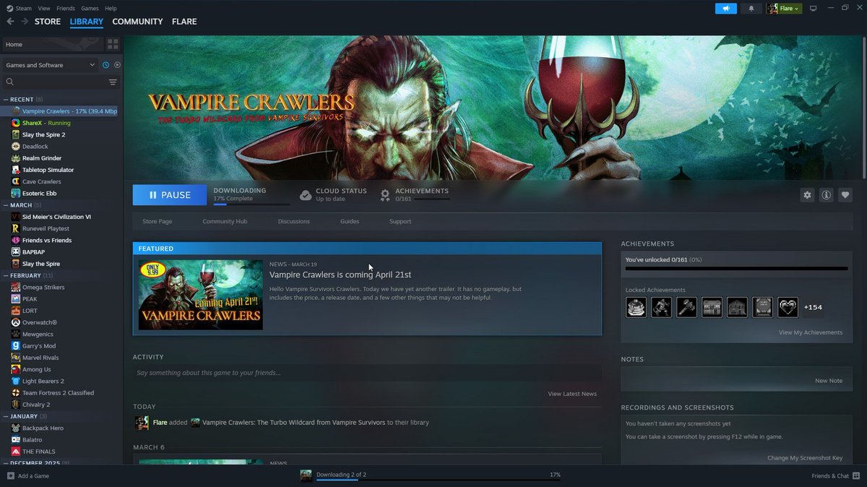This screenshot has width=867, height=487.
Task: Click View Latest News link
Action: pos(572,394)
